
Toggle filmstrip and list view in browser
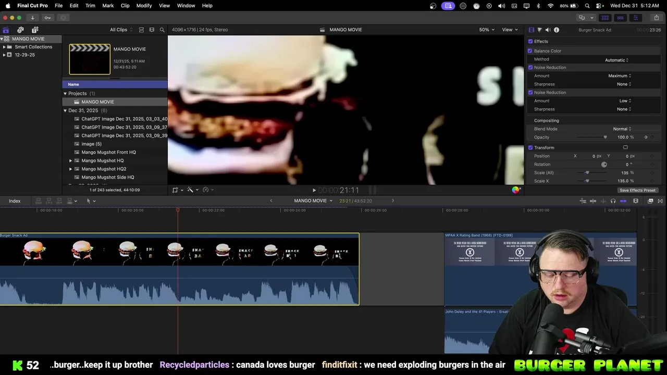tap(141, 30)
